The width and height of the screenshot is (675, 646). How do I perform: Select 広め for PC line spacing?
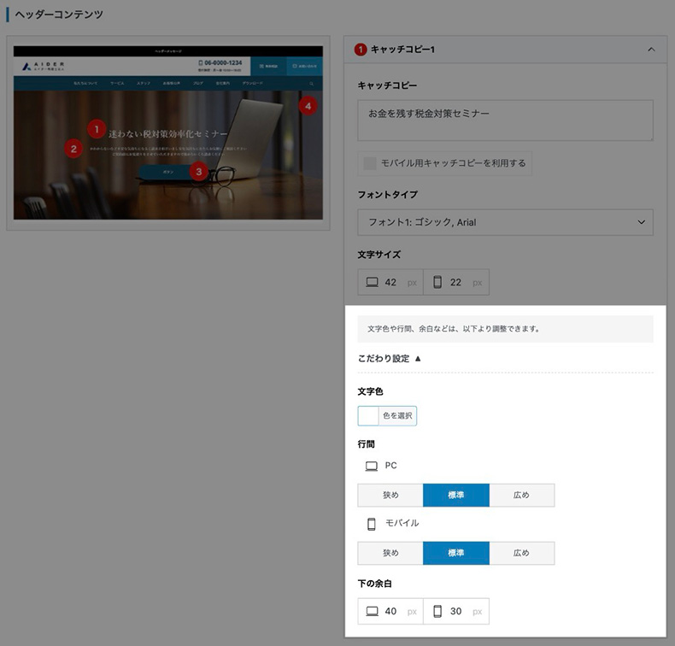tap(521, 496)
